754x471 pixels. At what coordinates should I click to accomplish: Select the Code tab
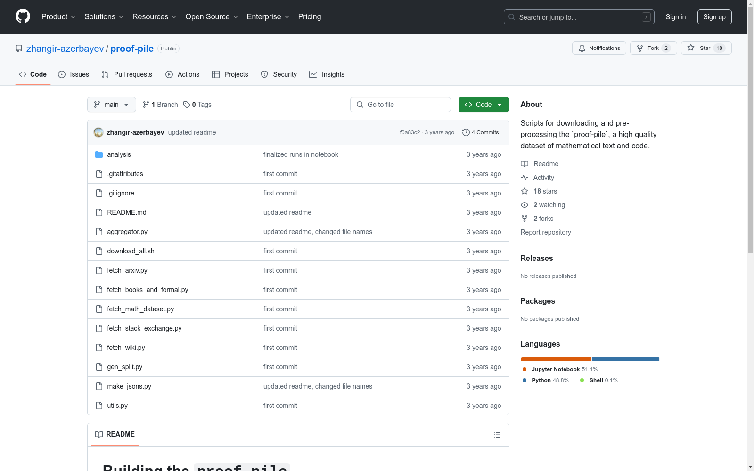[33, 74]
